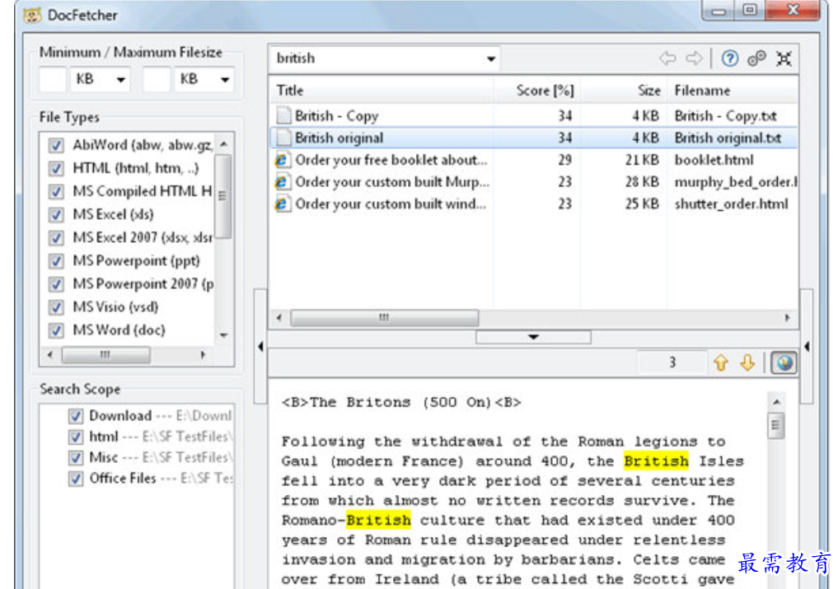Viewport: 838px width, 589px height.
Task: Click maximum filesize input field
Action: point(157,80)
